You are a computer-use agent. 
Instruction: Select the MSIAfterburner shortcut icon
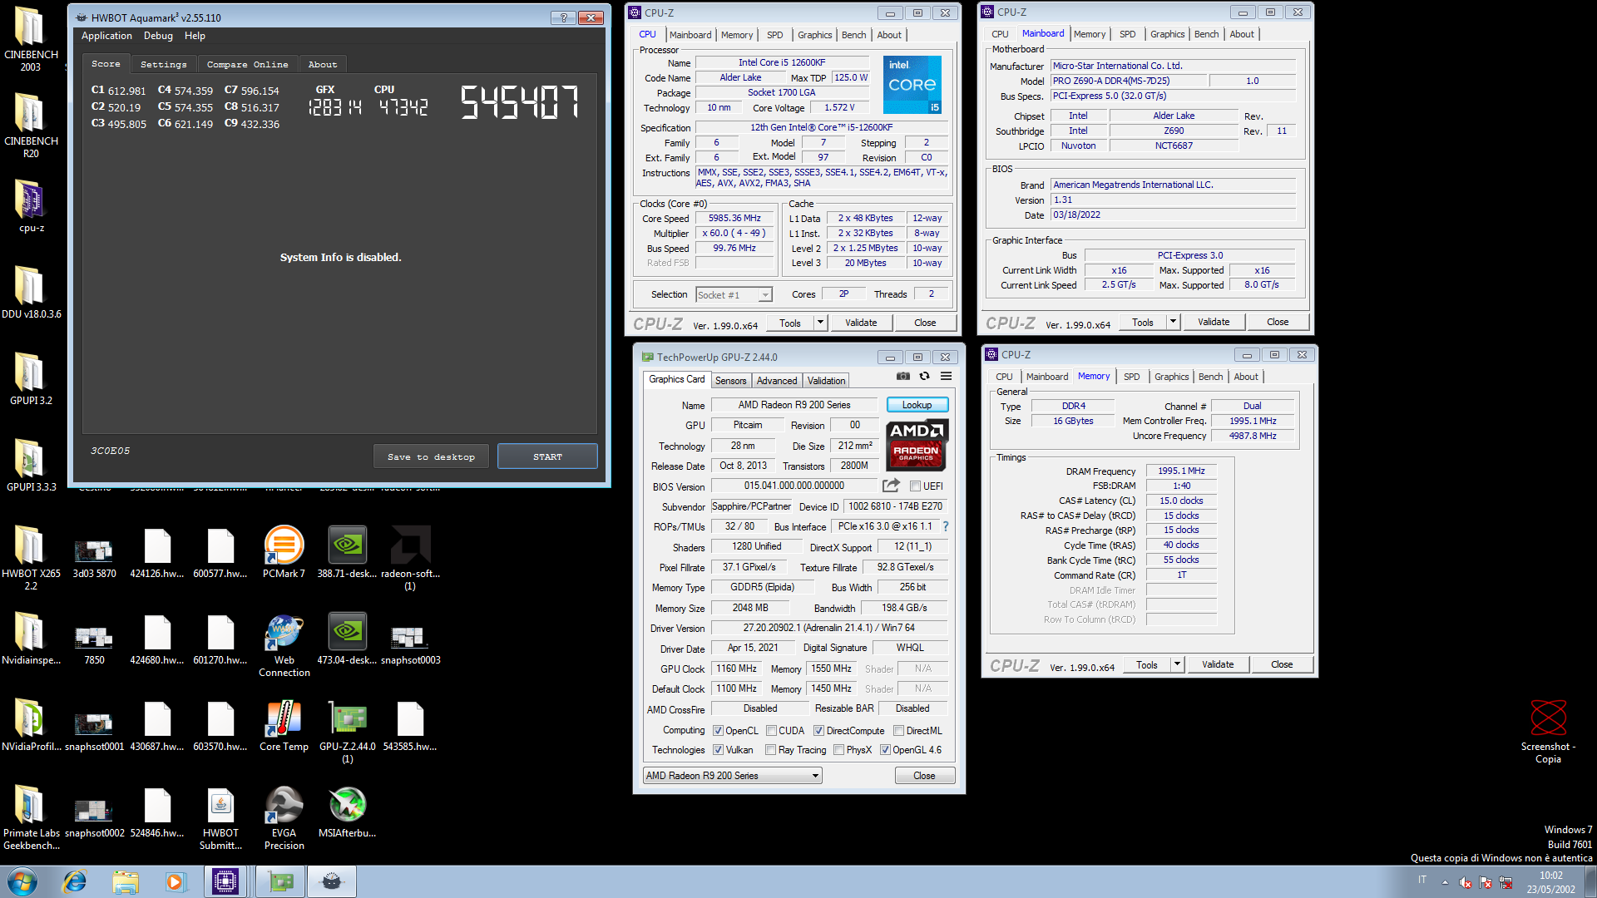coord(347,812)
